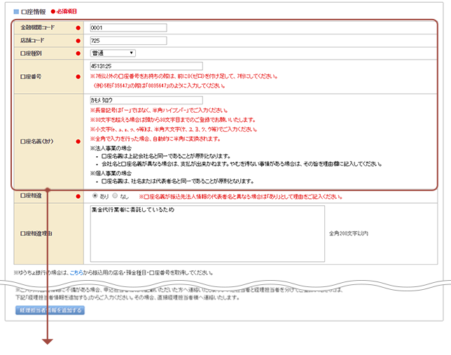
Task: Click the 口座情報 section heading
Action: point(34,12)
